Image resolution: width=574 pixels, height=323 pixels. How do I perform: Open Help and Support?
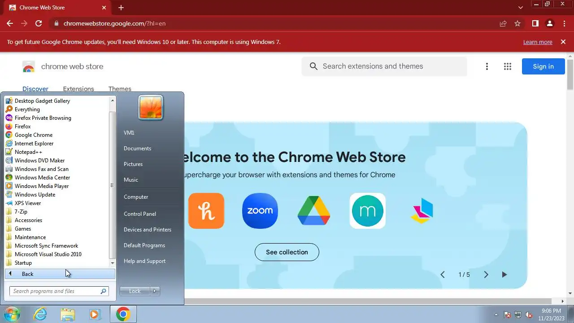coord(144,261)
